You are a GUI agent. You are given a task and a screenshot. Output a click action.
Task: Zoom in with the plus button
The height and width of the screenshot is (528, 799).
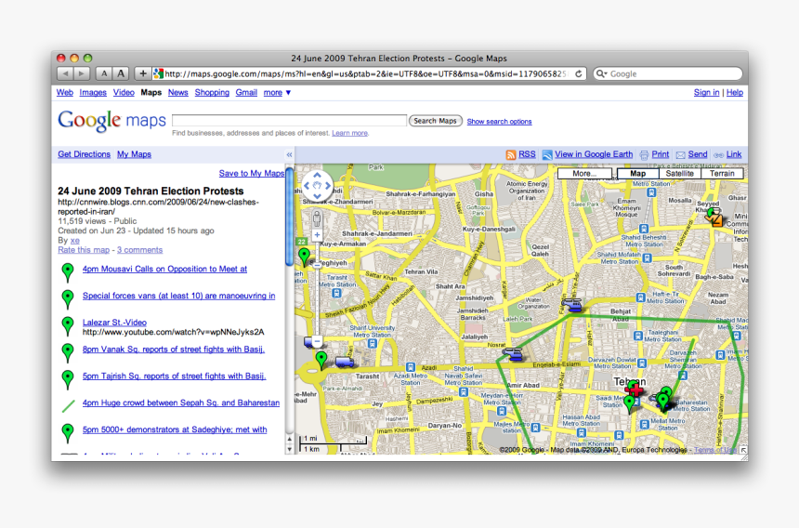click(x=317, y=235)
